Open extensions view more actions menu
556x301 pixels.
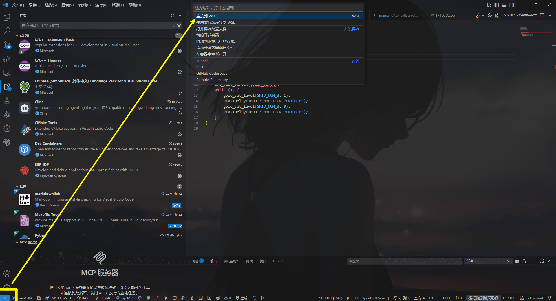pos(179,15)
